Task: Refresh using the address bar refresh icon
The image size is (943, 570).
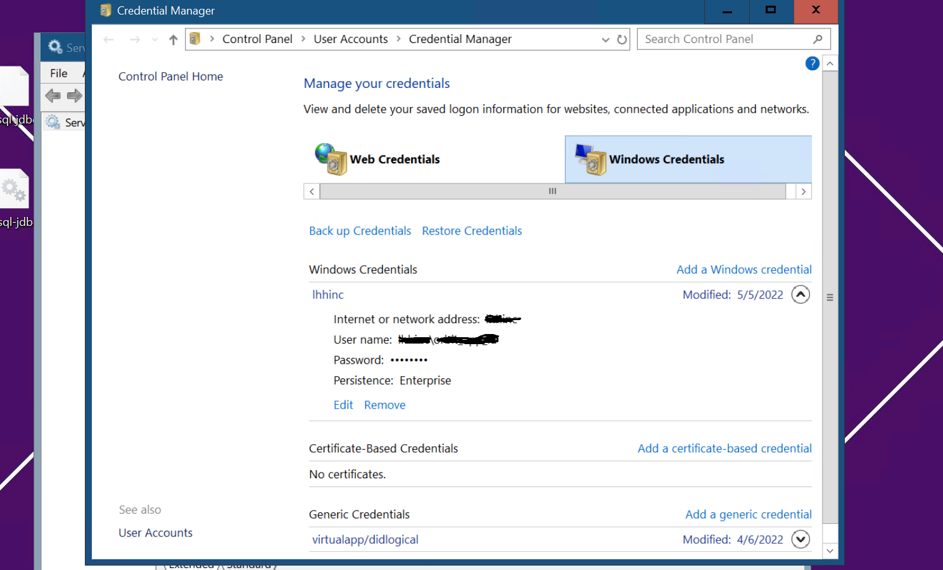Action: click(621, 39)
